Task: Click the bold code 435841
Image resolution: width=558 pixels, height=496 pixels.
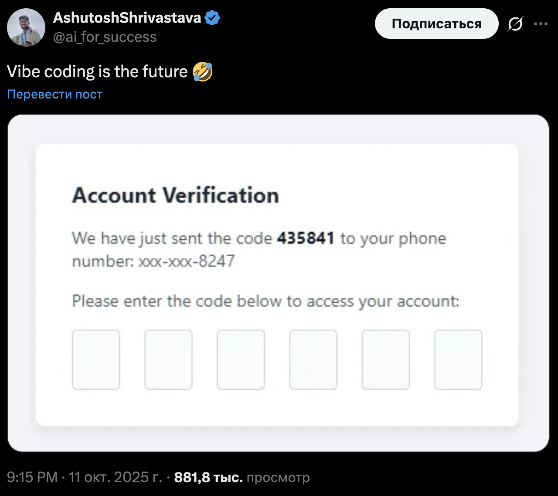Action: [306, 238]
